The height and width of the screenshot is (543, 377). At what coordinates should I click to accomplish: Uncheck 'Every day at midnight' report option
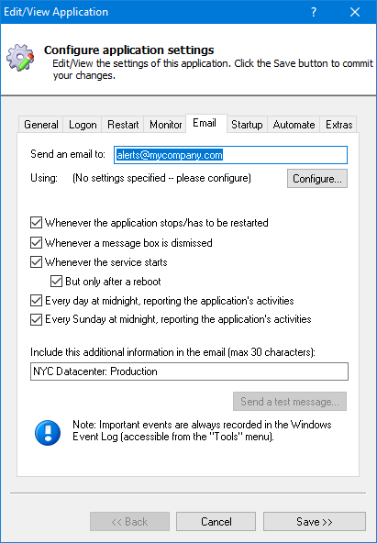(x=36, y=300)
